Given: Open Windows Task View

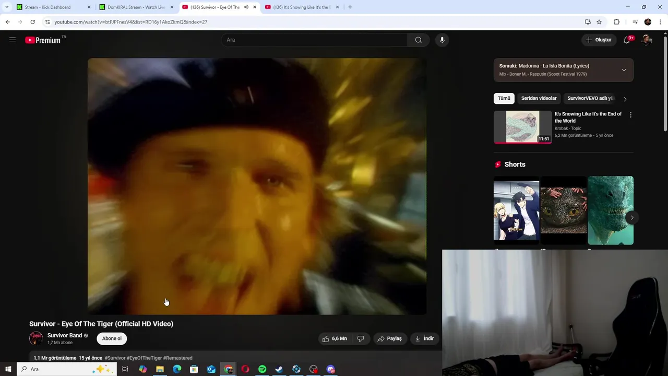Looking at the screenshot, I should [x=125, y=369].
